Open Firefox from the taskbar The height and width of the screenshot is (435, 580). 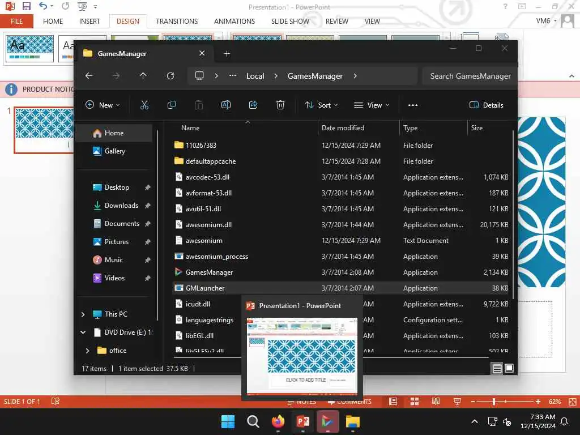coord(278,421)
